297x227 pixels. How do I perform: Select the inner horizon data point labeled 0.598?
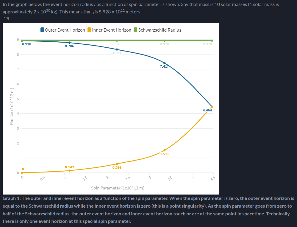pos(117,164)
